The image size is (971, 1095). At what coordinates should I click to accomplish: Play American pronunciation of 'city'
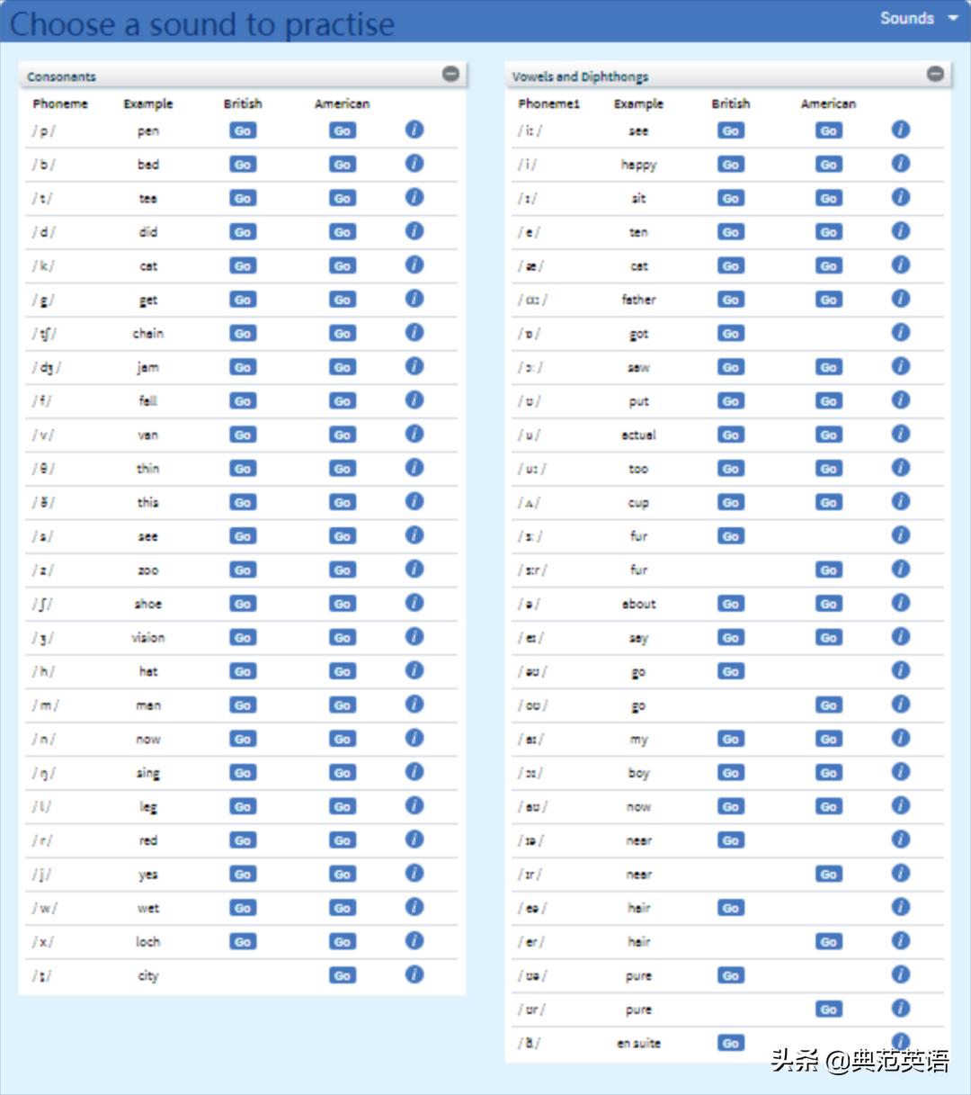tap(343, 975)
